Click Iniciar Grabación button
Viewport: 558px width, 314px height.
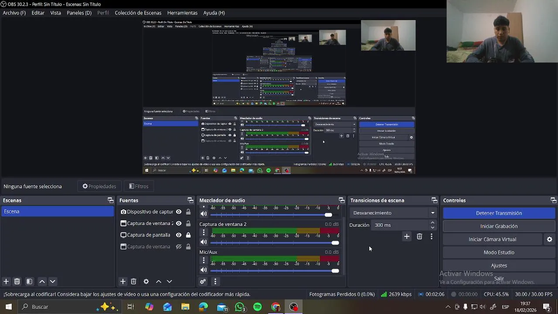(499, 226)
